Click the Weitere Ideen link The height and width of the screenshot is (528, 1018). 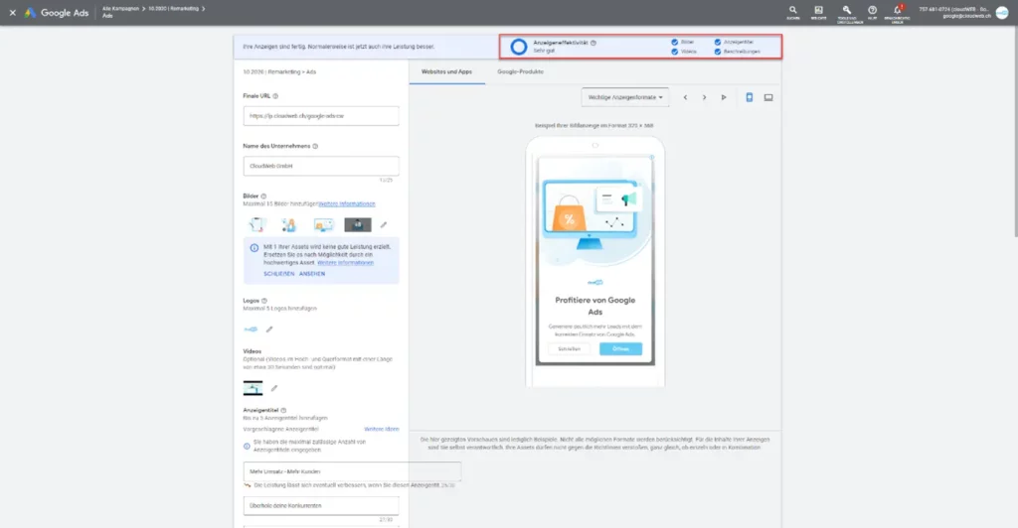[381, 428]
